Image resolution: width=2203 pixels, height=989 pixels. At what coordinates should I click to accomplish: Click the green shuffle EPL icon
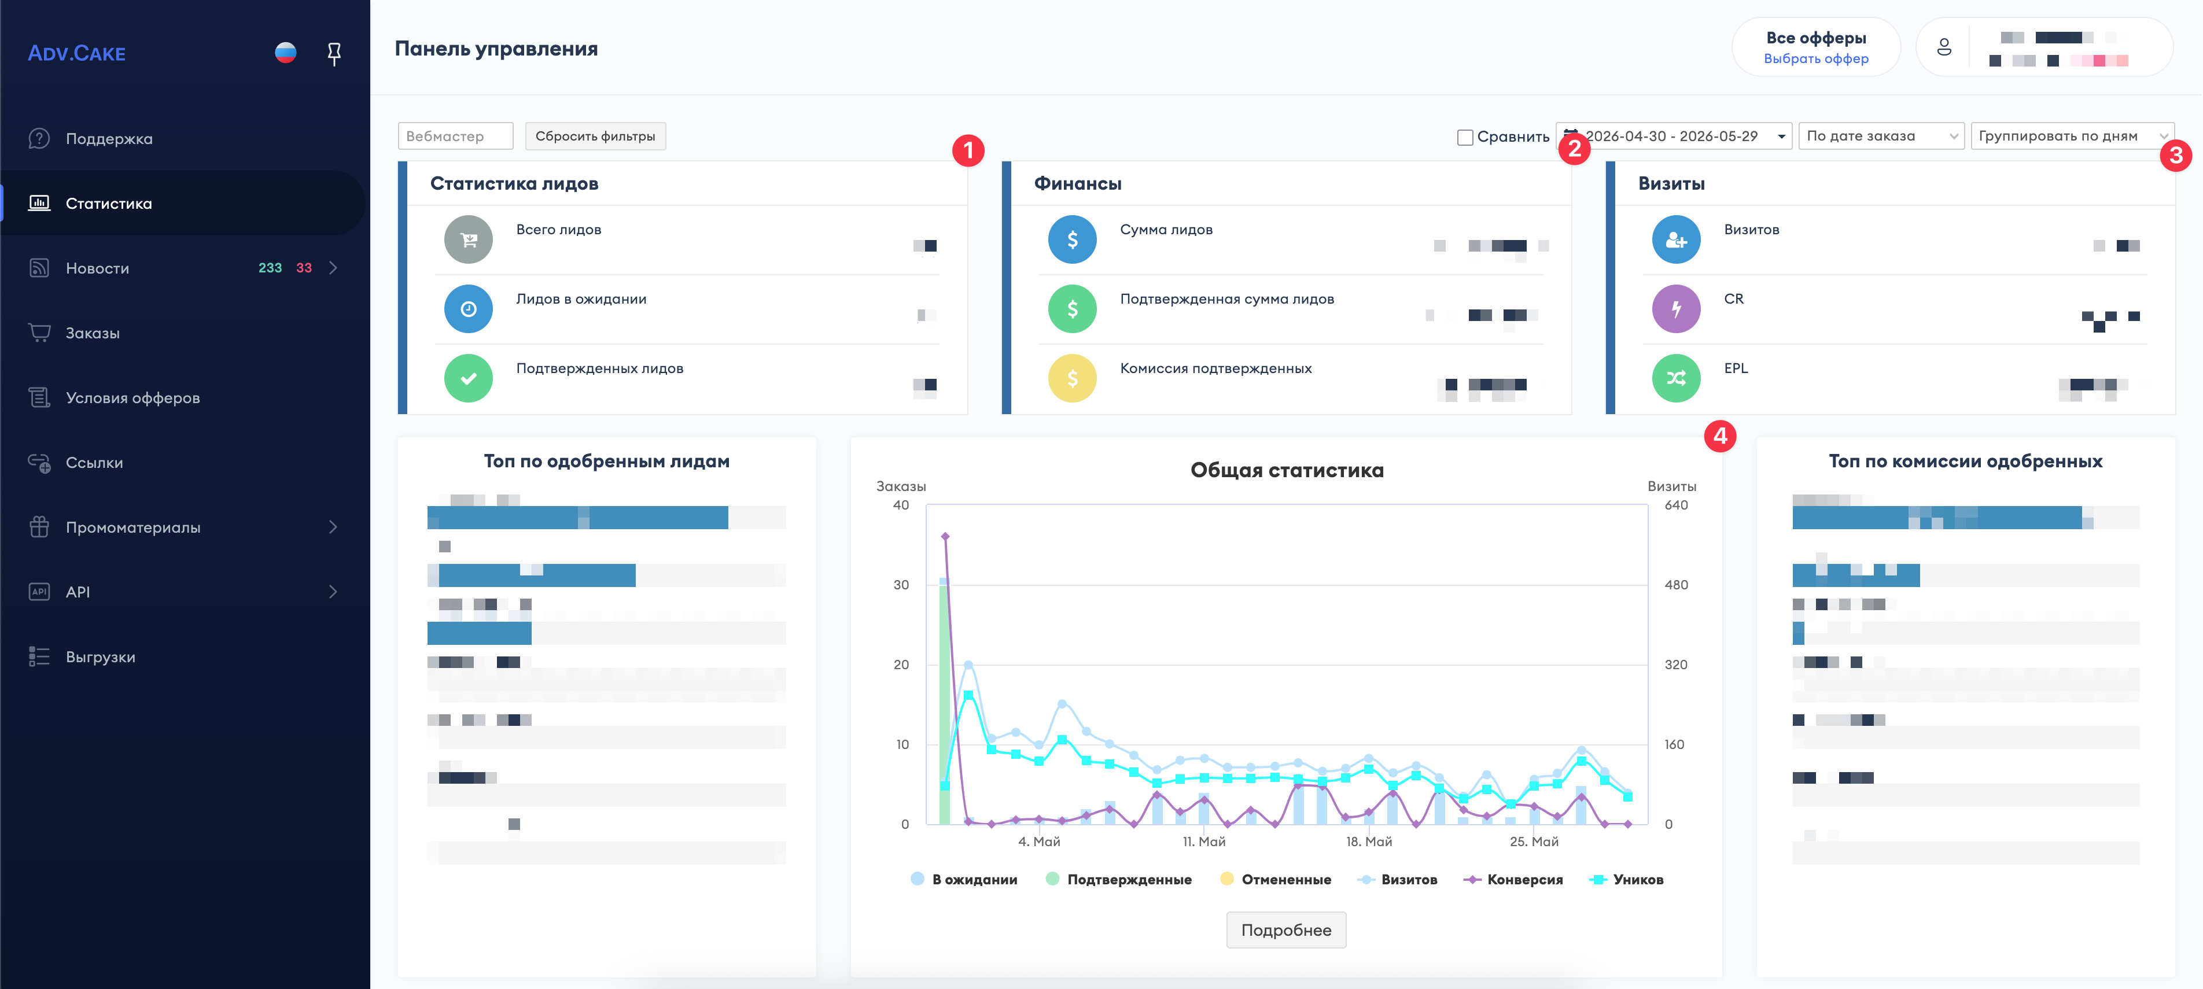1676,378
